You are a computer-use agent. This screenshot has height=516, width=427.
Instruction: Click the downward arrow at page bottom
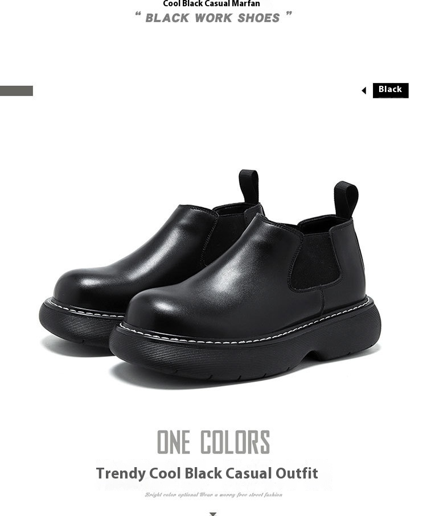click(x=213, y=514)
